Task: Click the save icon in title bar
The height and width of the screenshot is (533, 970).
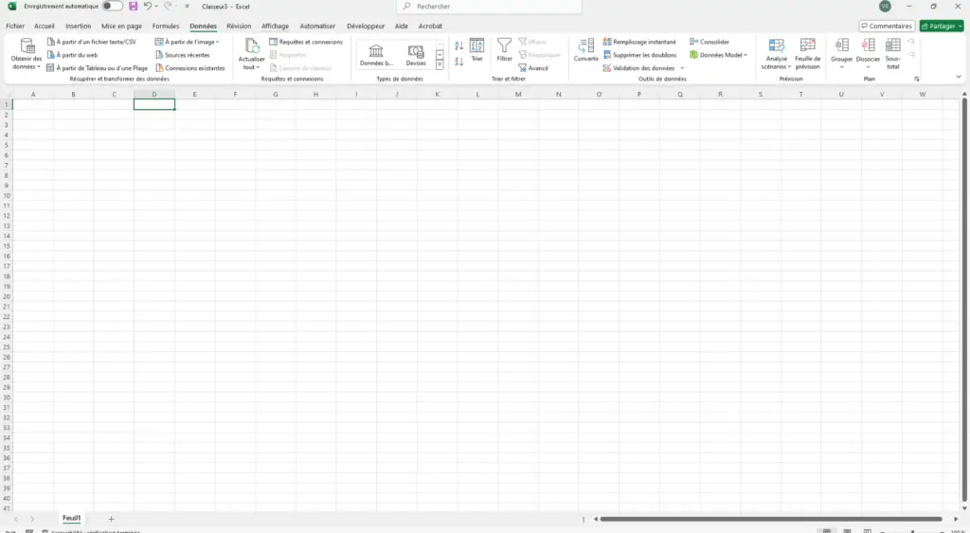Action: 133,7
